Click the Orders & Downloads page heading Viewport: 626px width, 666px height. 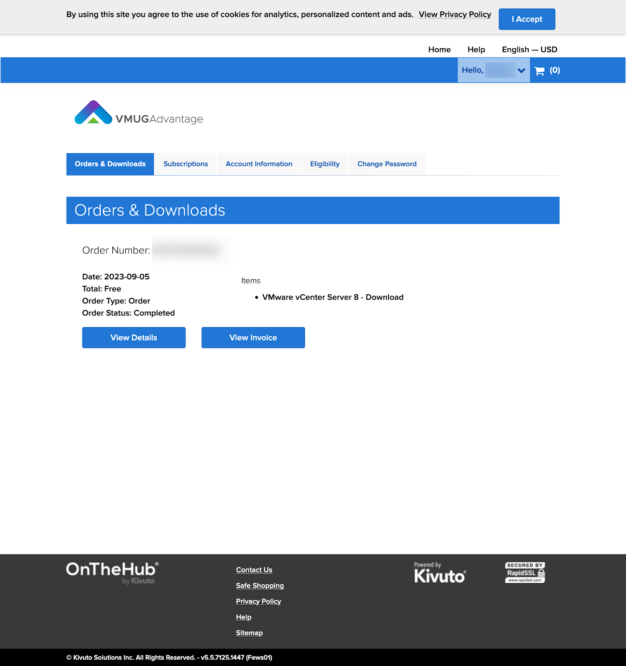[x=150, y=210]
